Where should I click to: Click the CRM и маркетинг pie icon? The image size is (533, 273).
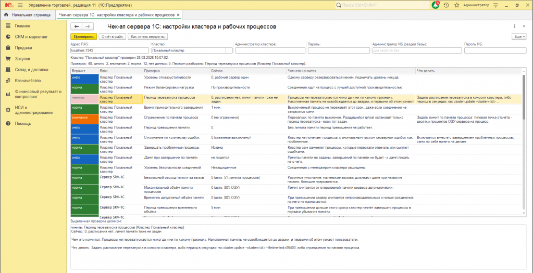(x=7, y=36)
